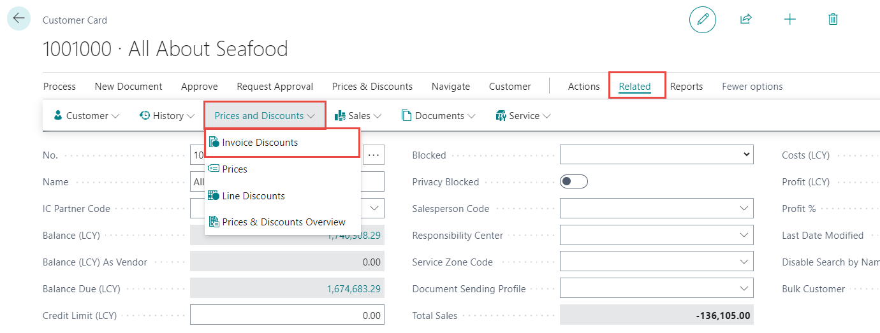Click the Credit Limit (LCY) input field

[x=287, y=315]
